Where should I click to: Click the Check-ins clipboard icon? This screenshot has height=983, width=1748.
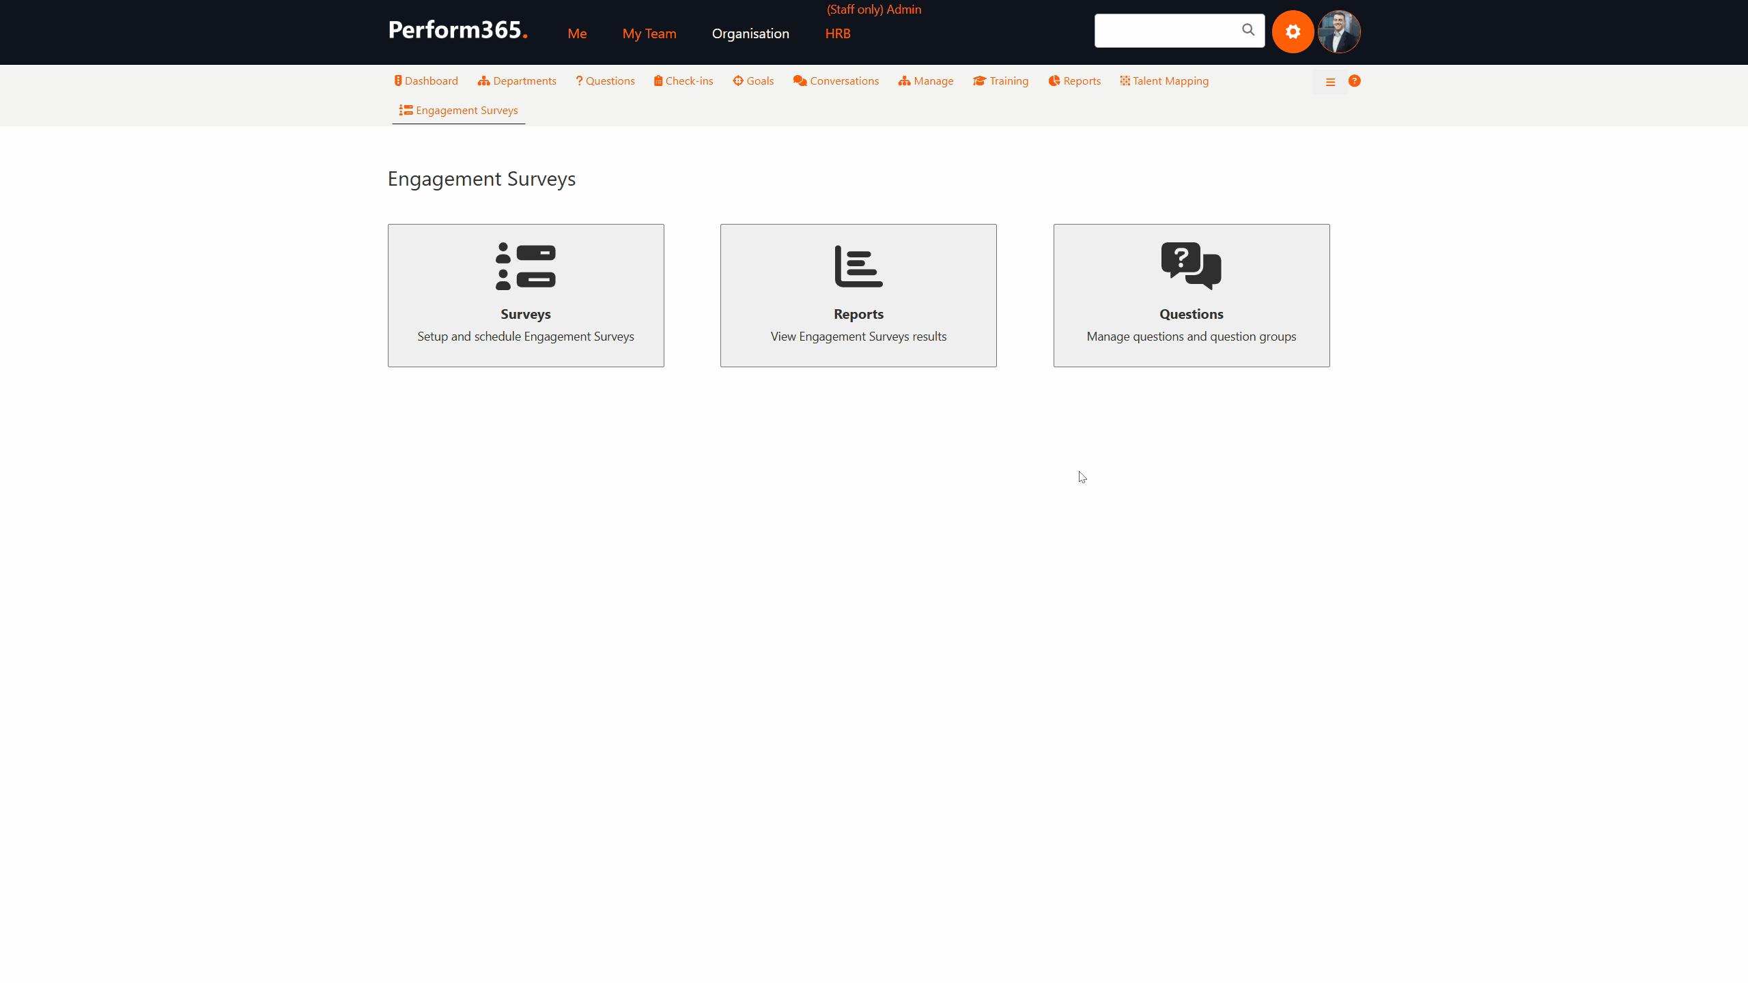(658, 81)
